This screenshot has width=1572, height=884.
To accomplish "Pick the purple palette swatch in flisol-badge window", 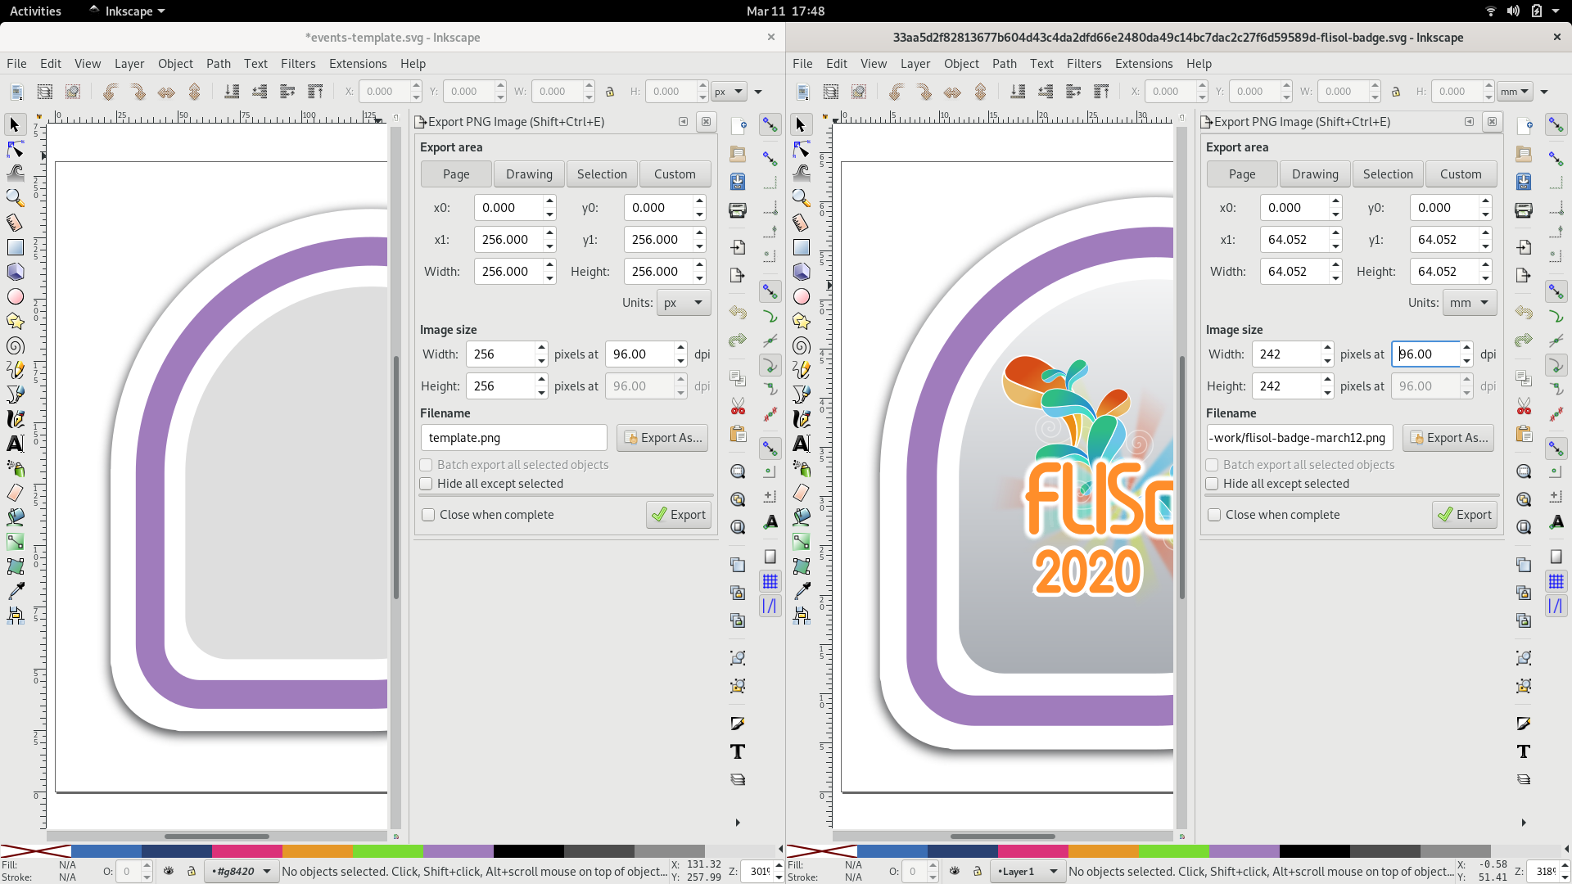I will click(1244, 851).
